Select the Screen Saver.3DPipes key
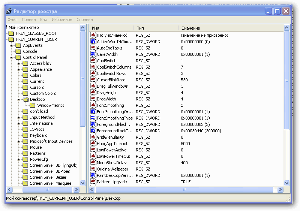Screen dimensions: 300x211 (50, 171)
